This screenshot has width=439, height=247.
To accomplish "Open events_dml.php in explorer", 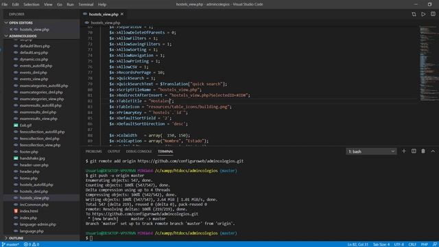I will [x=34, y=73].
